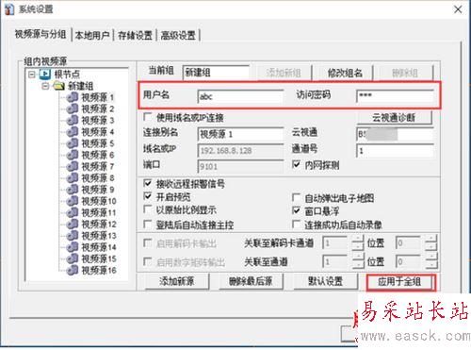Image resolution: width=471 pixels, height=350 pixels.
Task: Select 视频源 5 label in the tree
Action: pyautogui.click(x=98, y=143)
